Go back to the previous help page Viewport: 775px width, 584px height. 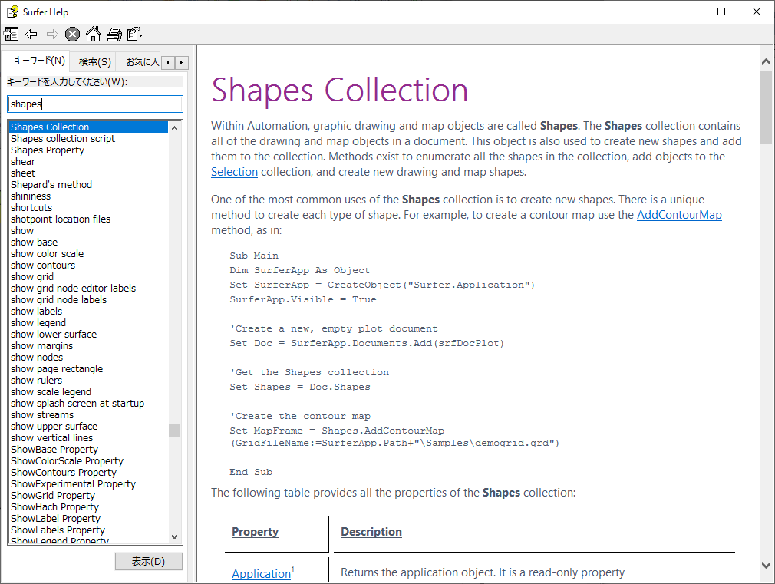(x=31, y=34)
